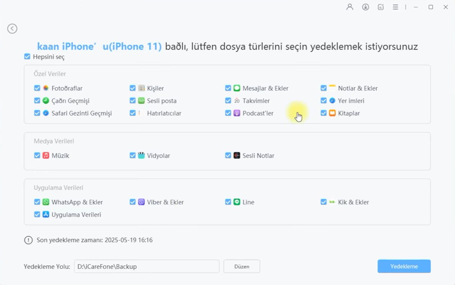Click the feedback note icon
This screenshot has height=285, width=455.
point(381,7)
